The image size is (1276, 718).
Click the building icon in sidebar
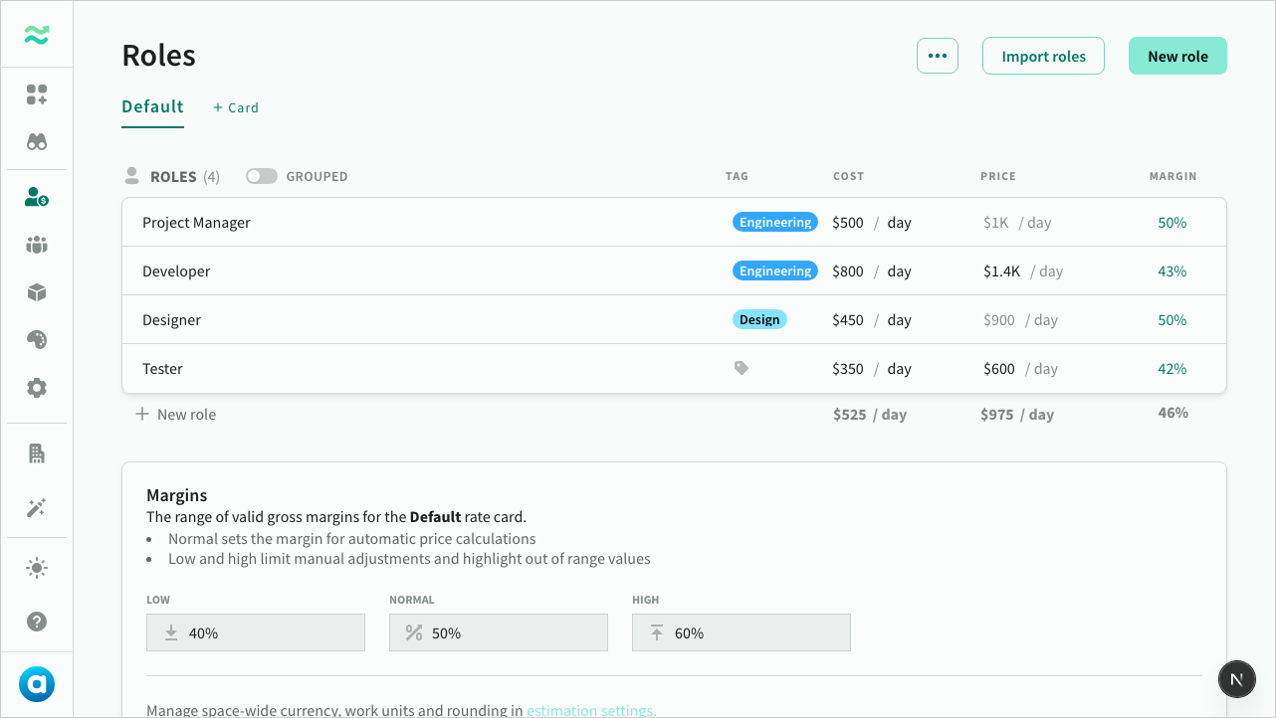(37, 453)
